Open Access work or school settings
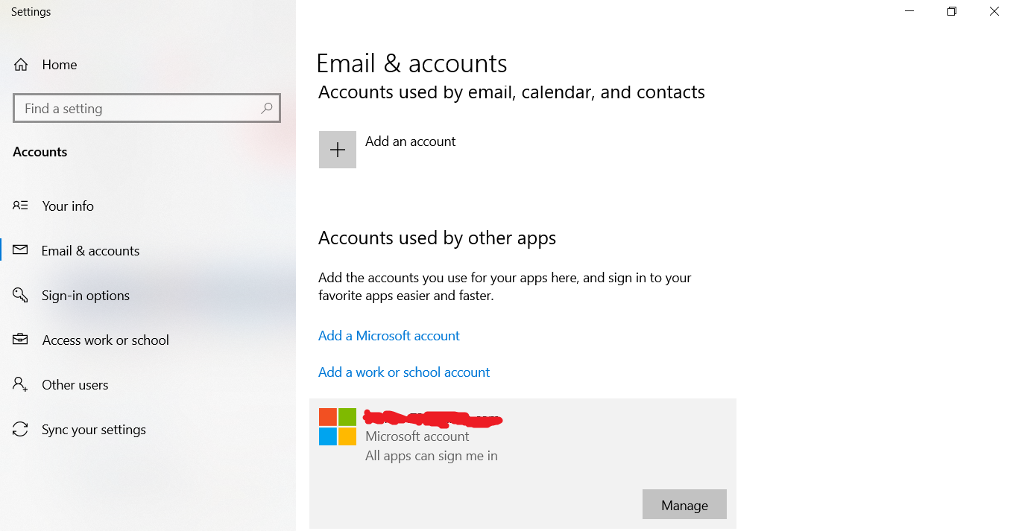This screenshot has width=1016, height=531. (x=105, y=340)
